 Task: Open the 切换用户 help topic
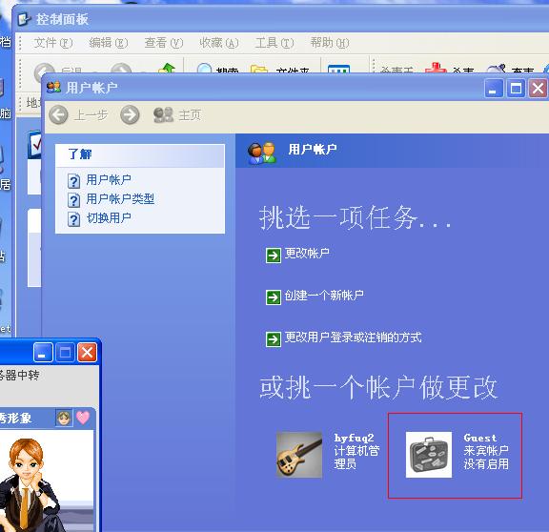point(109,217)
